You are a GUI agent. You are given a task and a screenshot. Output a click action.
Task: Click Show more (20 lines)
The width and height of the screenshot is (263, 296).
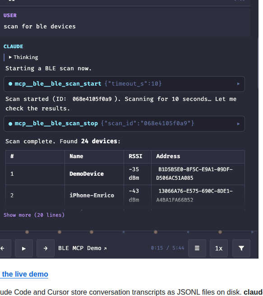(x=34, y=215)
